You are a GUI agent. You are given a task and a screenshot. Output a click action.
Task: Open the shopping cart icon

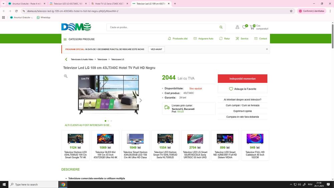click(x=252, y=27)
